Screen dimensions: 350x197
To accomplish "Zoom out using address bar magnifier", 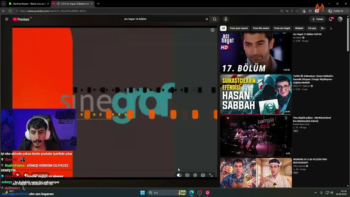I will point(292,11).
